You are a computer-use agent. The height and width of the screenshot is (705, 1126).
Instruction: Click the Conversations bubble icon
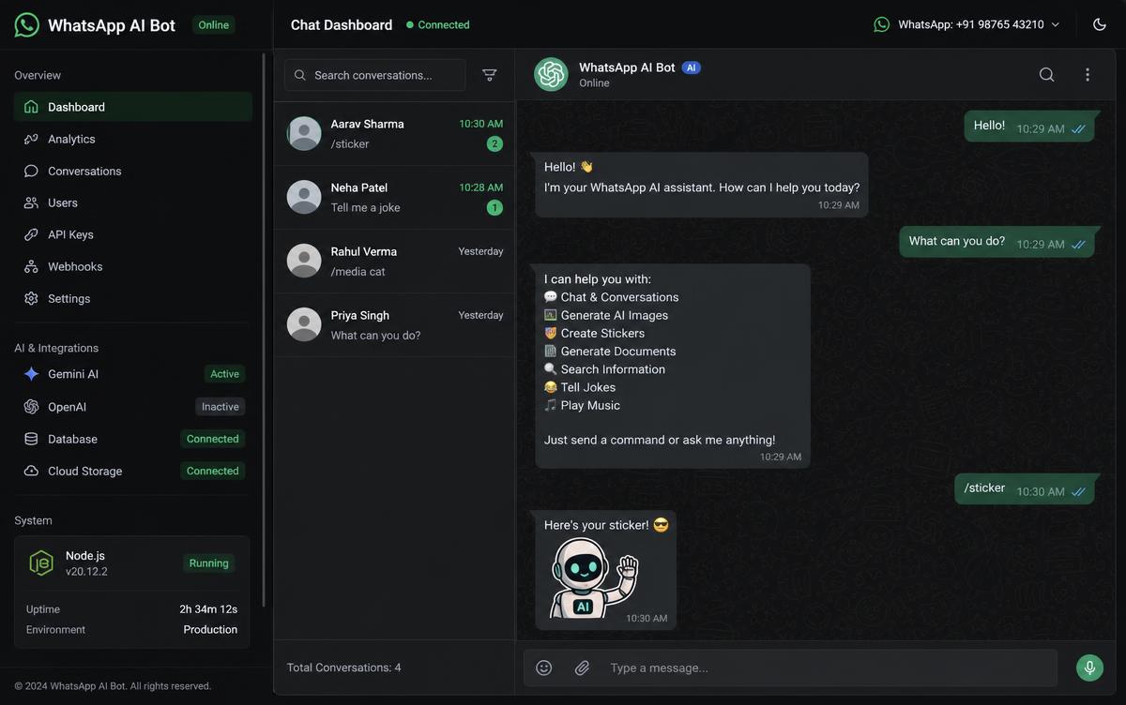tap(31, 171)
